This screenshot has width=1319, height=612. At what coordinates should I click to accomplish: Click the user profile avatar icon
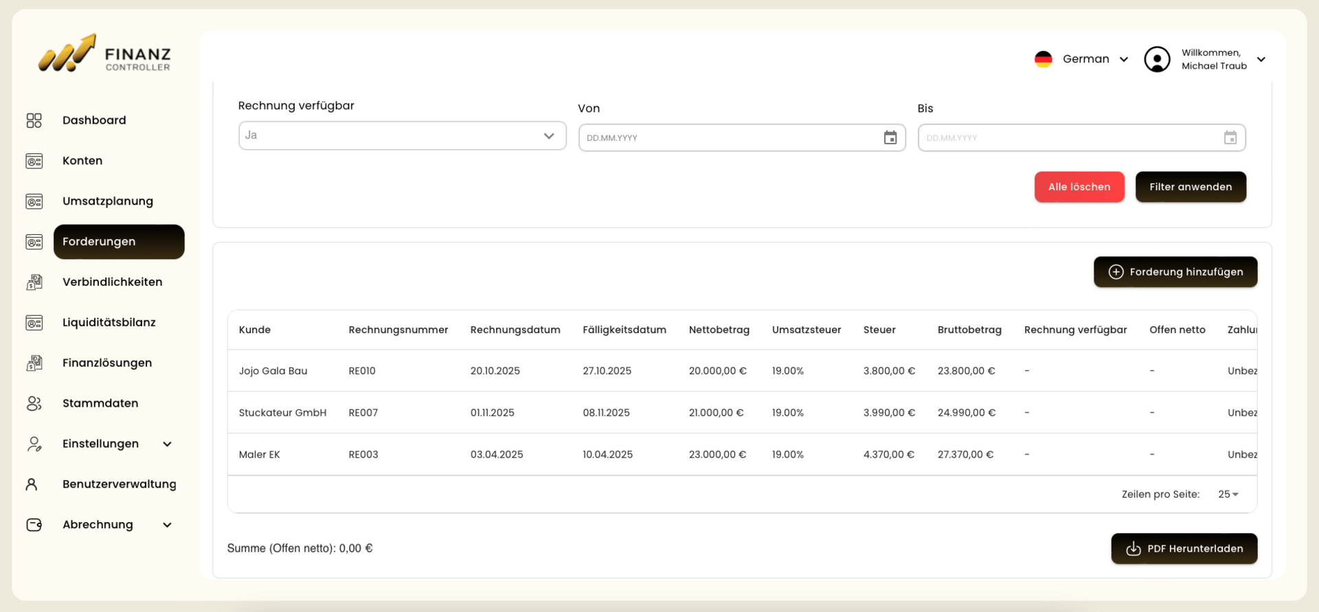click(1157, 59)
